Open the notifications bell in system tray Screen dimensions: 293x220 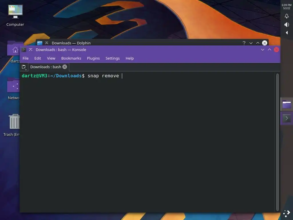[x=287, y=16]
